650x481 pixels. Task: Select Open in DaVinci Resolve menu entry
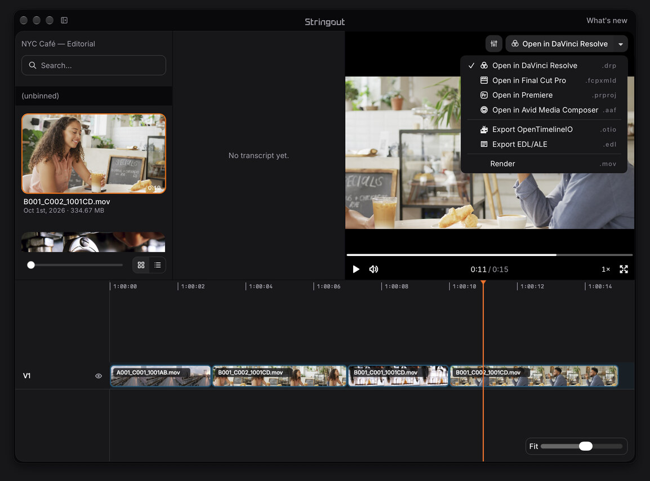pos(544,65)
